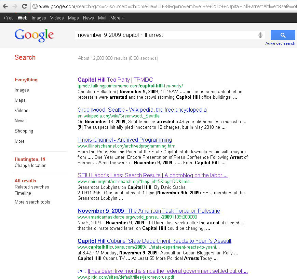This screenshot has height=280, width=297.
Task: Open More search tools
Action: (32, 202)
